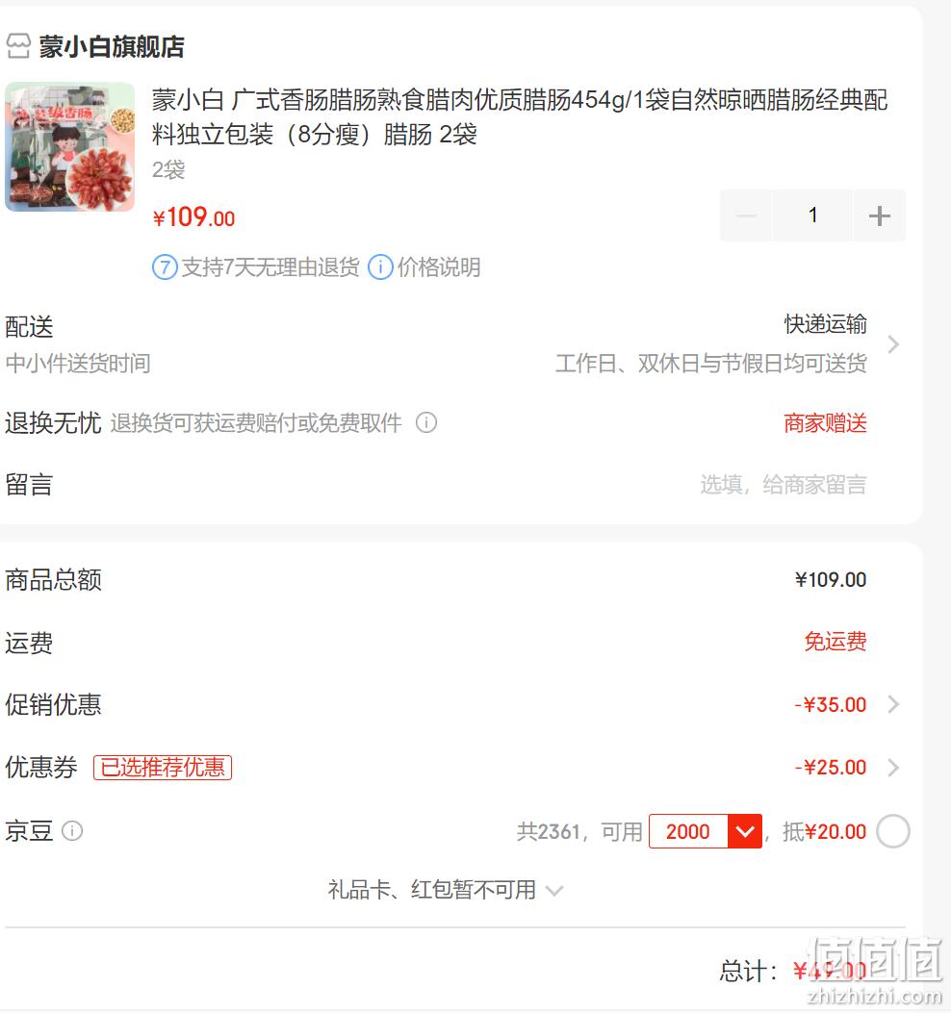Image resolution: width=951 pixels, height=1013 pixels.
Task: Expand the 优惠券 coupon chevron
Action: pos(893,768)
